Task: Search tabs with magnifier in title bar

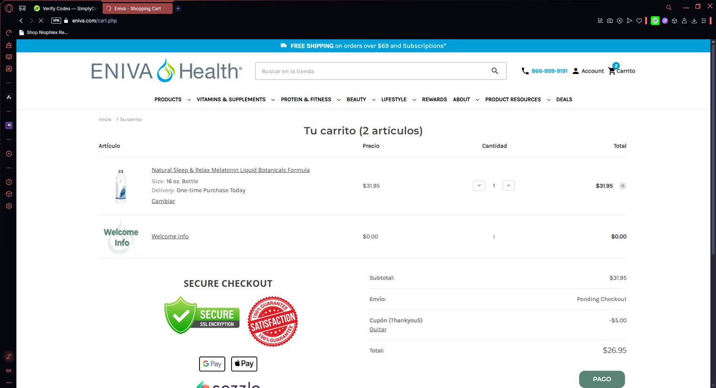Action: [x=669, y=7]
